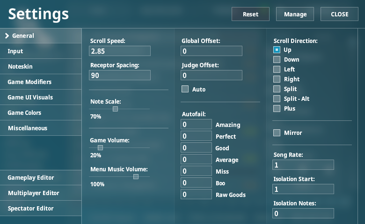The height and width of the screenshot is (224, 365).
Task: Select the Down scroll direction
Action: (277, 59)
